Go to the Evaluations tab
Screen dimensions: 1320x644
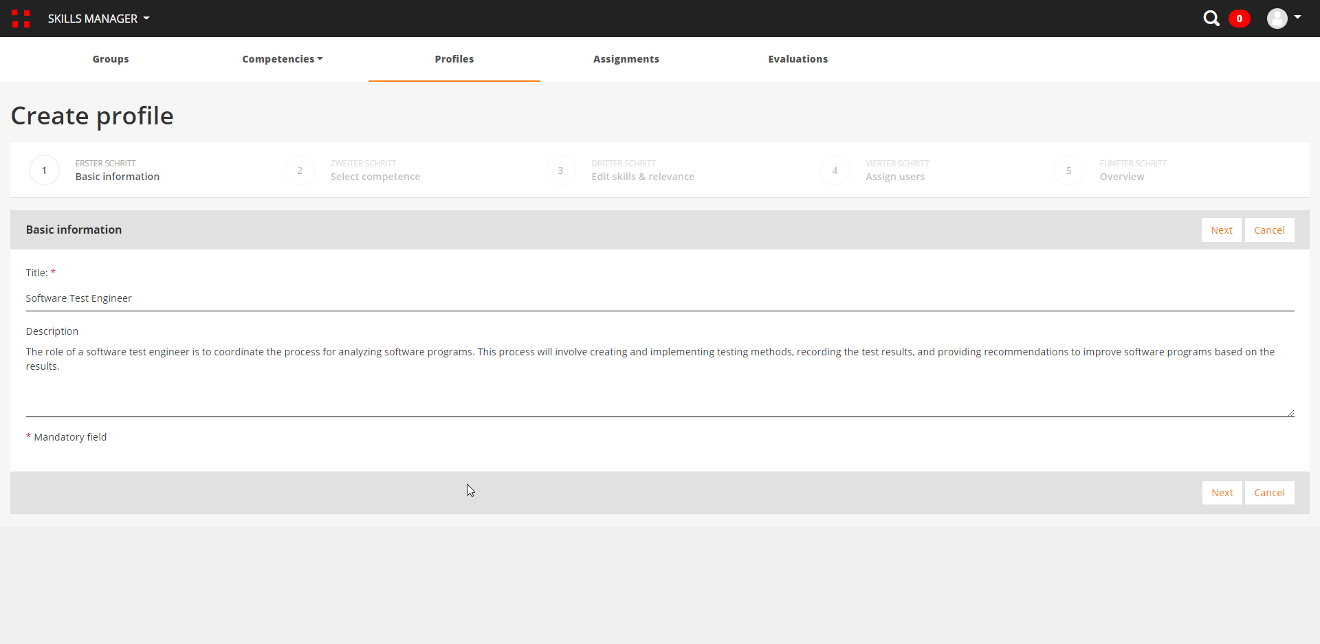[797, 59]
